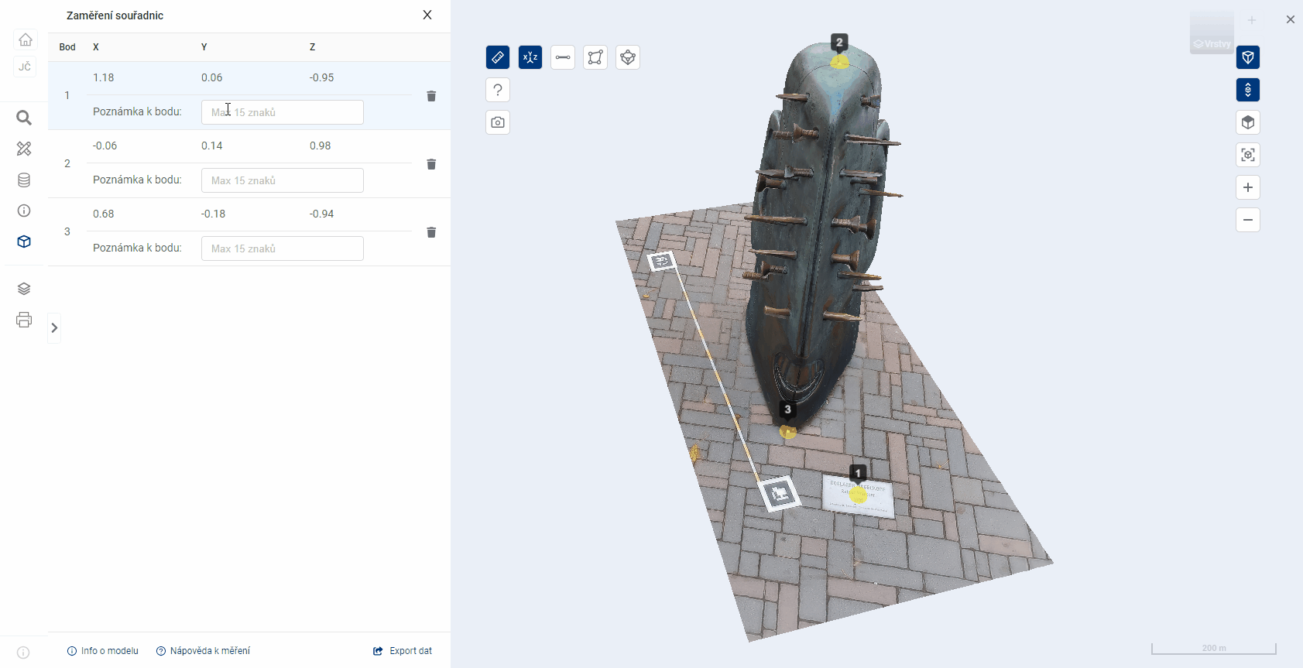Take a screenshot with camera icon
Viewport: 1303px width, 668px height.
click(x=498, y=122)
